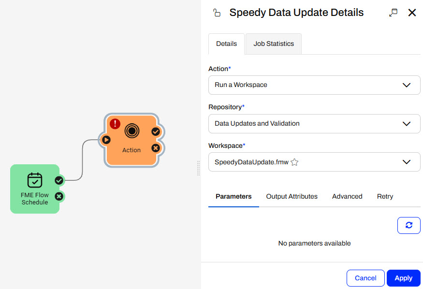
Task: Select the Output Attributes tab
Action: [x=292, y=197]
